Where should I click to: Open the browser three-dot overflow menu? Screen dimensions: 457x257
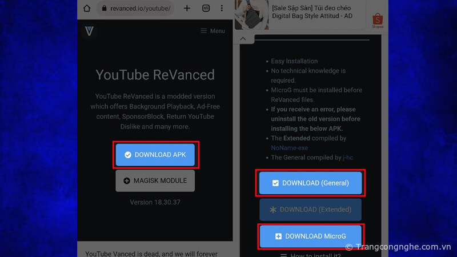[223, 9]
